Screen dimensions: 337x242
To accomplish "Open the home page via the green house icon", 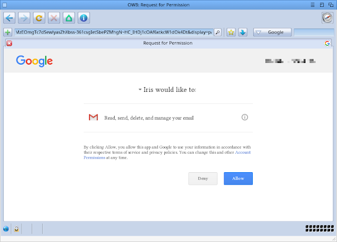I will pos(69,18).
